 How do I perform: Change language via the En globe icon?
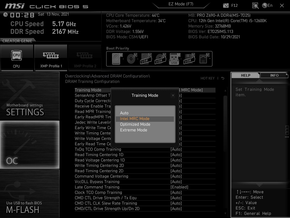pyautogui.click(x=267, y=5)
